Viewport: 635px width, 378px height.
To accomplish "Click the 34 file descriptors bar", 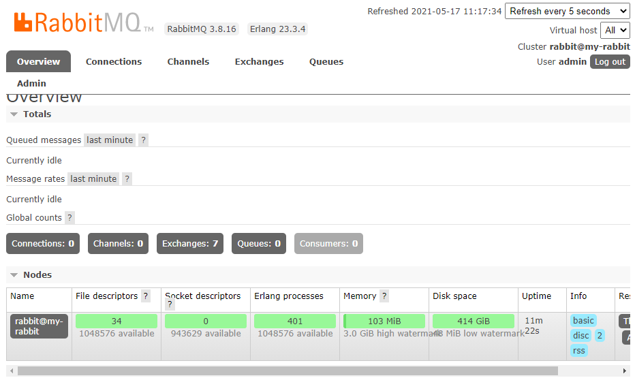I will coord(117,321).
